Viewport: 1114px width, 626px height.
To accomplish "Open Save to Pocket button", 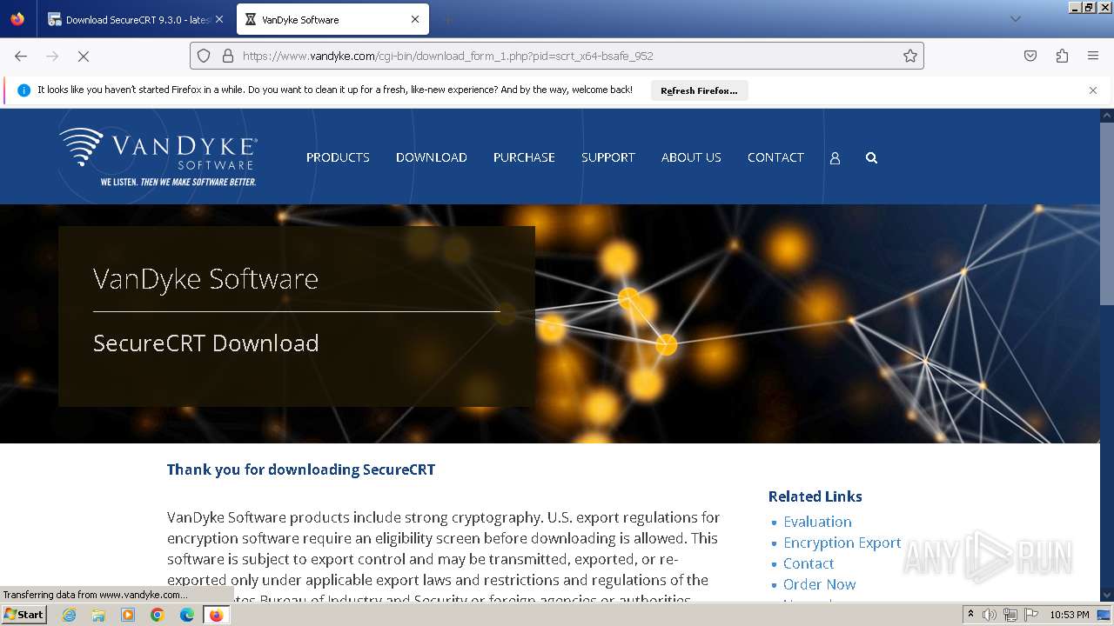I will (x=1030, y=56).
